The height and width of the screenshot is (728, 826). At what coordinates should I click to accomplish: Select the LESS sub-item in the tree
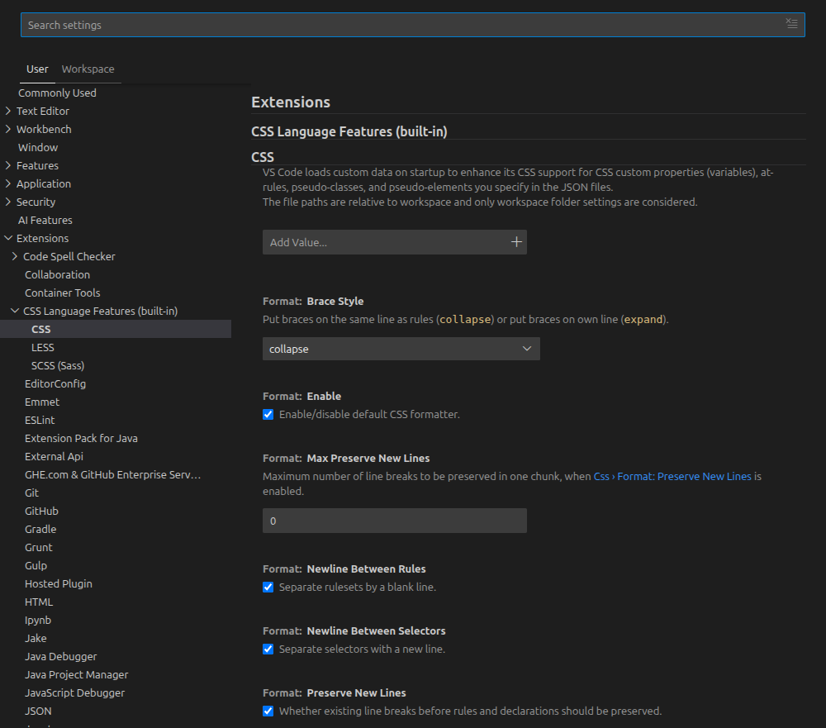[x=43, y=347]
